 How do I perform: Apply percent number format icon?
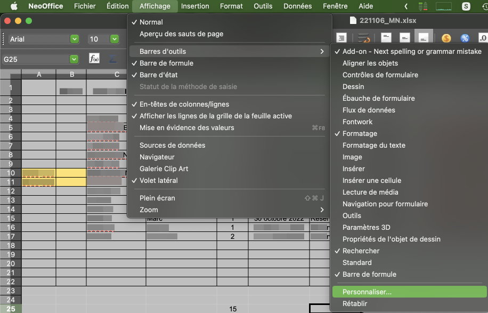[465, 38]
